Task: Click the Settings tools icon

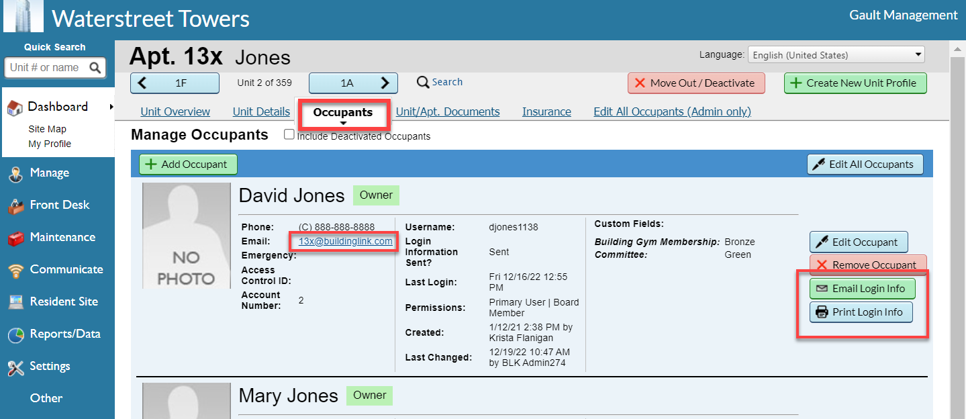Action: pos(15,367)
